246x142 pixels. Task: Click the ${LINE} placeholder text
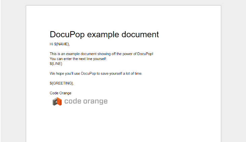coord(56,64)
